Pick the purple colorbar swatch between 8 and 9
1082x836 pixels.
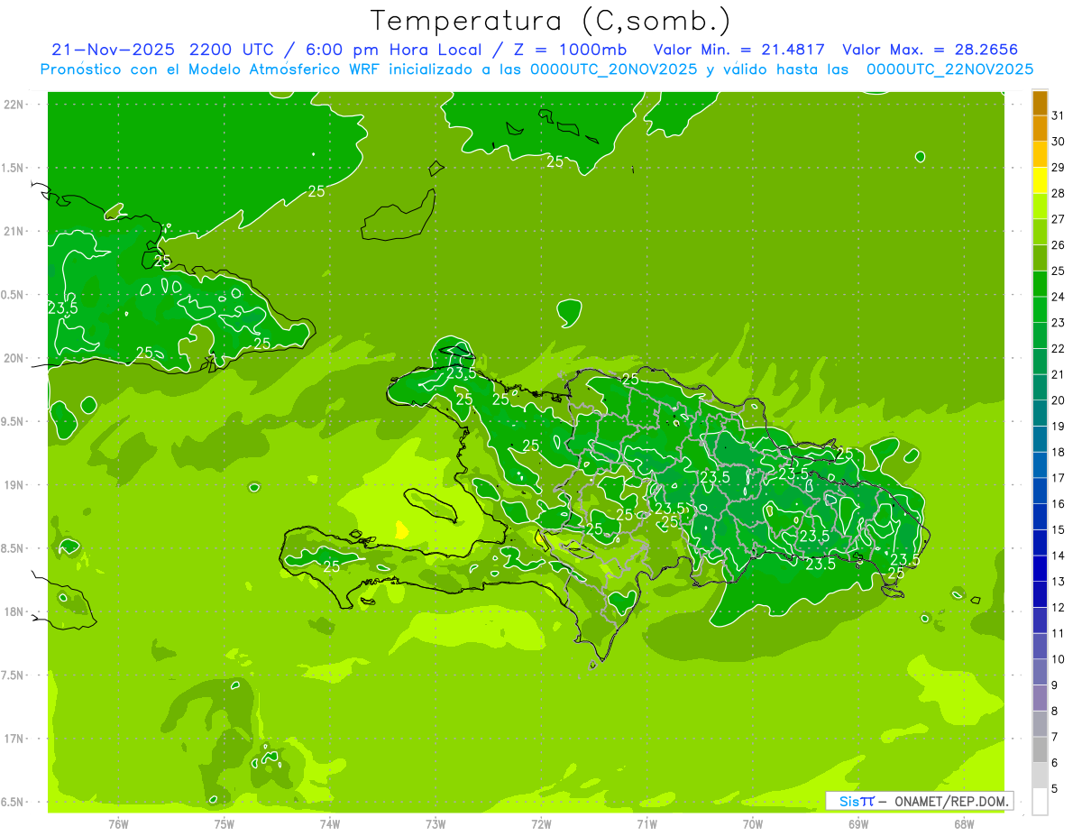(1040, 699)
